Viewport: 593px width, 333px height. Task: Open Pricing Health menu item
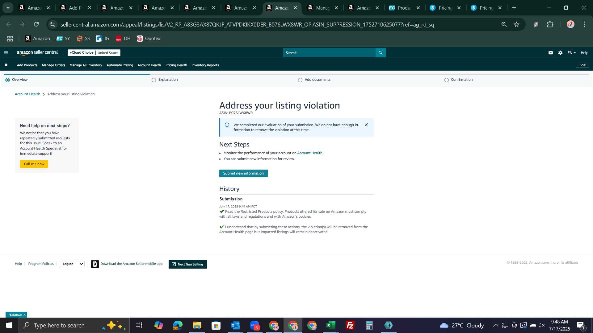pyautogui.click(x=176, y=65)
